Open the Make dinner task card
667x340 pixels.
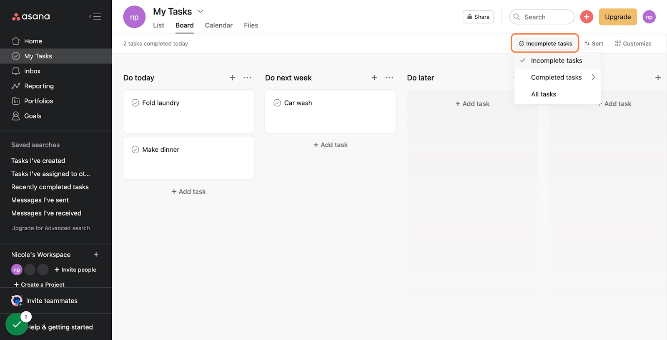[x=188, y=158]
